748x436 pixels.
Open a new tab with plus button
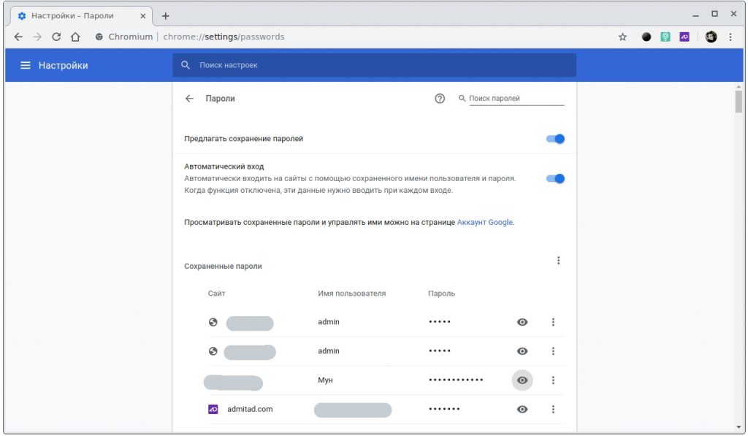166,15
